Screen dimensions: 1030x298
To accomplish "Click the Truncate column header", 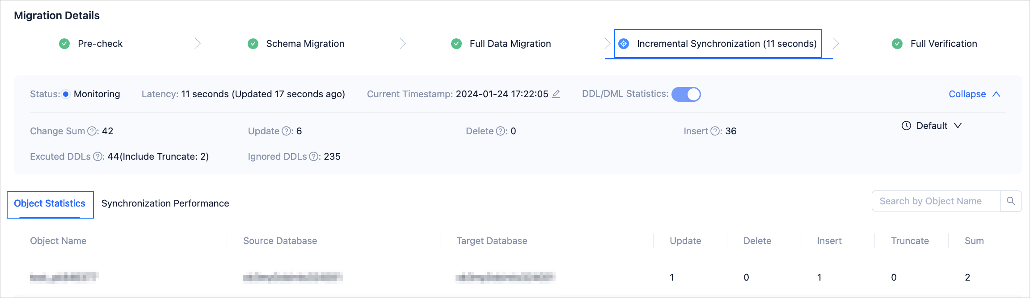I will point(910,241).
